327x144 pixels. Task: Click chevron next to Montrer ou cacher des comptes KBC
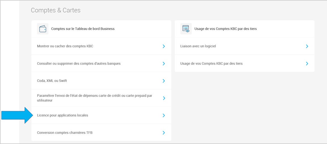pos(164,46)
